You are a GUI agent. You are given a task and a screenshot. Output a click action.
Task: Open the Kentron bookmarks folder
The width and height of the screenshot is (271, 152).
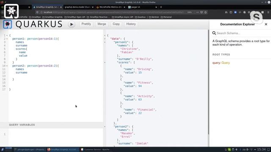point(154,17)
